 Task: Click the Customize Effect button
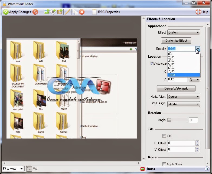point(176,41)
